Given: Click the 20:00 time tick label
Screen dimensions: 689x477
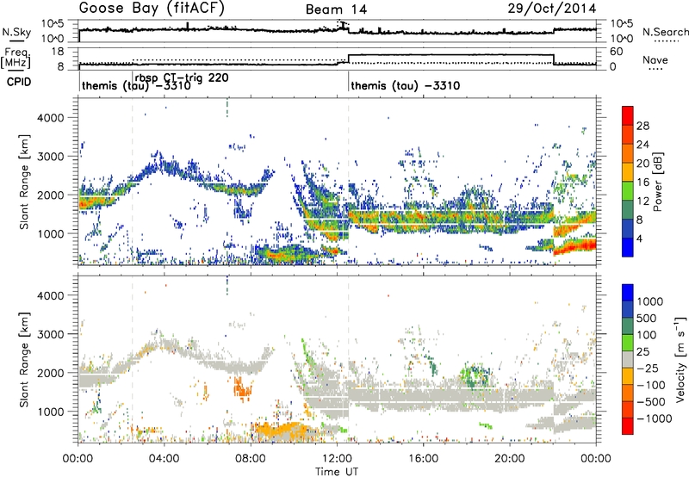Looking at the screenshot, I should tap(510, 459).
